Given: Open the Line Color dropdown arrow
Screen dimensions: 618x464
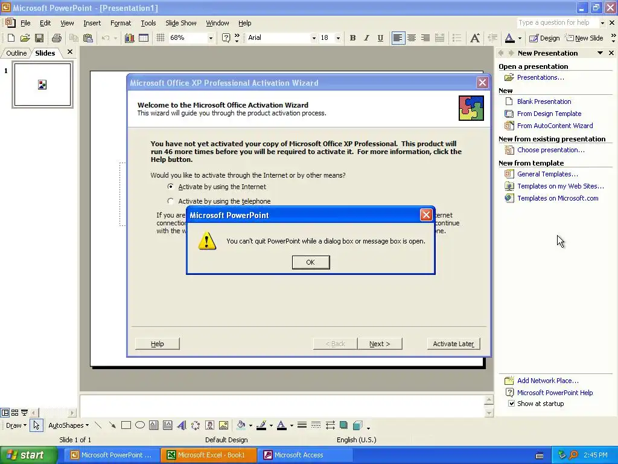Looking at the screenshot, I should click(x=271, y=425).
